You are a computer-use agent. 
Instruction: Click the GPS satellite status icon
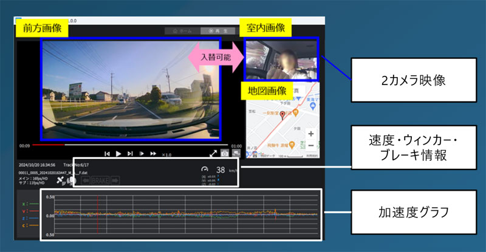tap(60, 180)
